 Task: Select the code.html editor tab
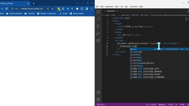click(x=111, y=11)
